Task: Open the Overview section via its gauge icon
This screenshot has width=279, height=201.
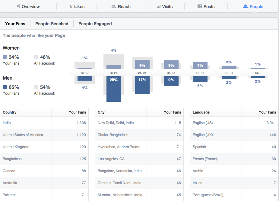Action: 18,6
